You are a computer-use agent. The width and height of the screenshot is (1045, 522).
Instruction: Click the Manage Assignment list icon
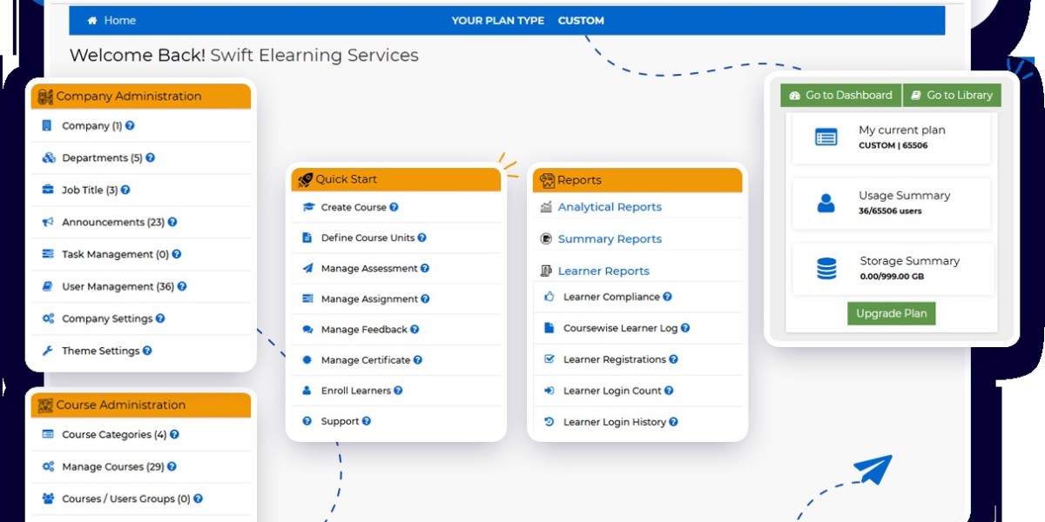(307, 299)
